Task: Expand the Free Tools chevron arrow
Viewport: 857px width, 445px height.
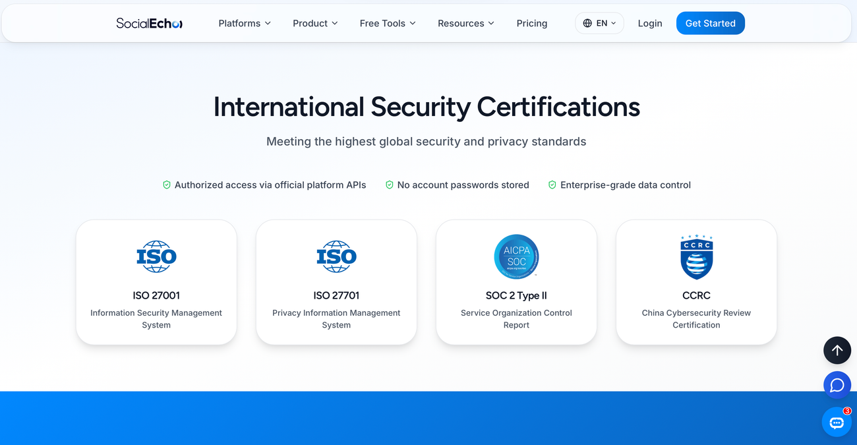Action: 413,23
